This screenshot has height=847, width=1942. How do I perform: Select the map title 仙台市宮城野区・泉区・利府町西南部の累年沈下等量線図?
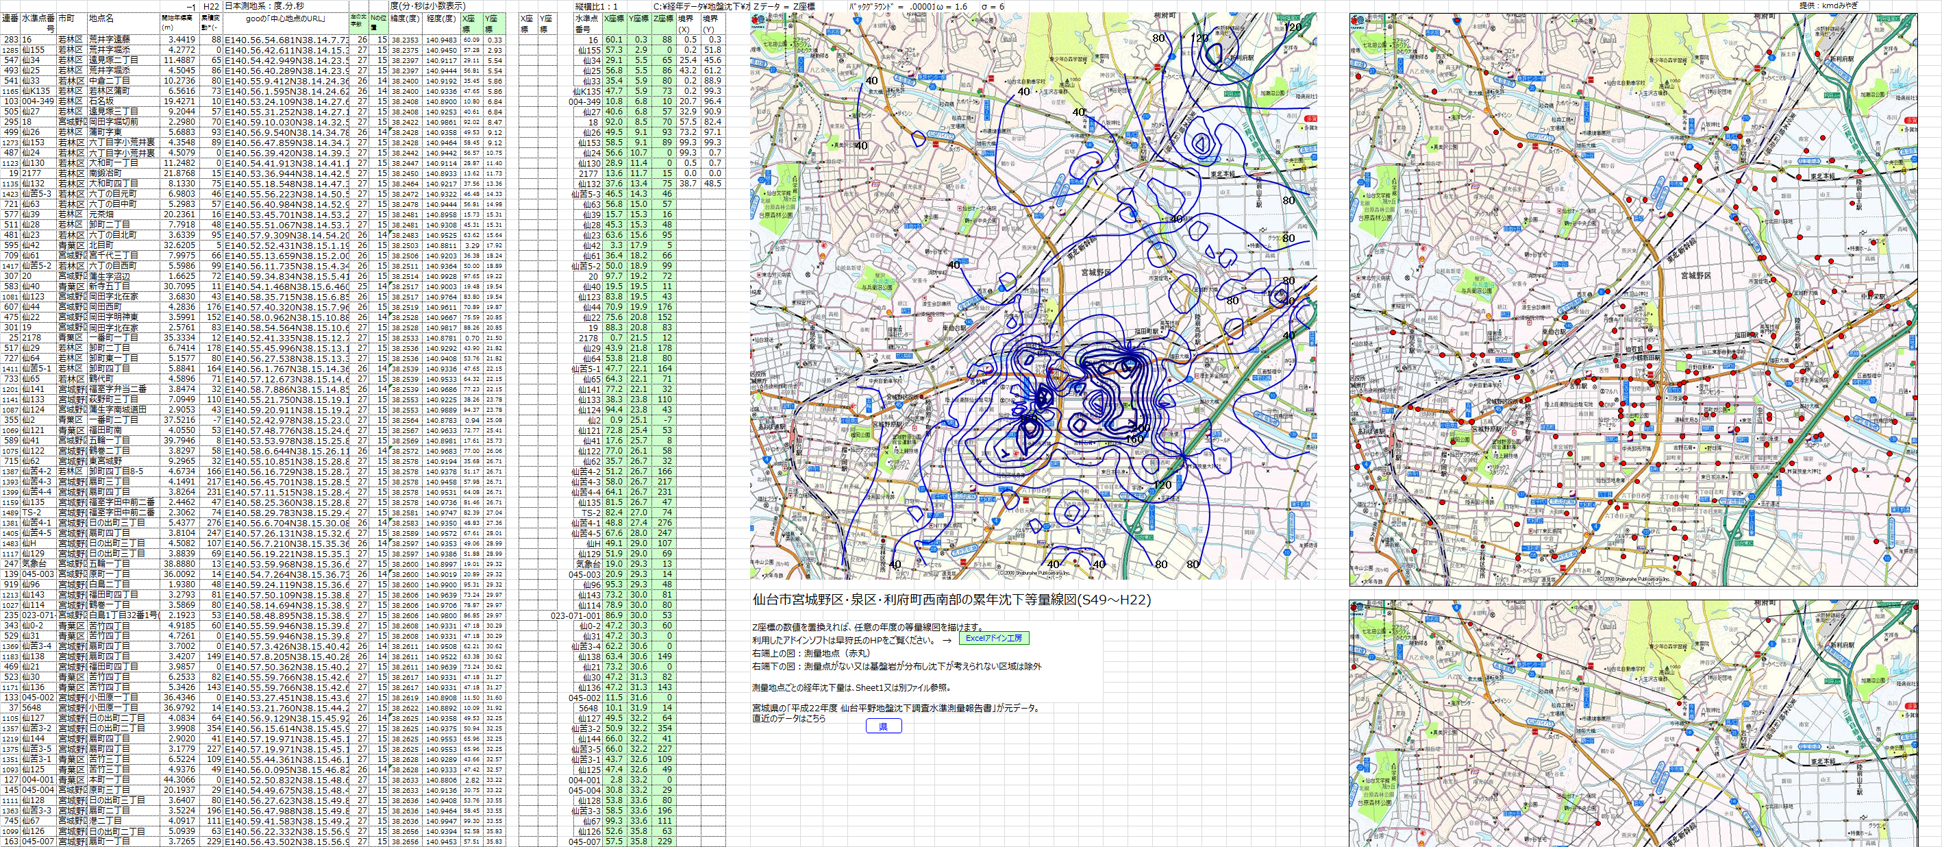tap(951, 600)
